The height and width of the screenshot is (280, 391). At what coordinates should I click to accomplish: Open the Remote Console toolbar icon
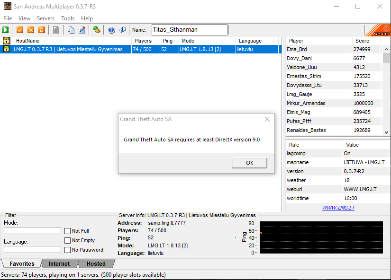(97, 30)
